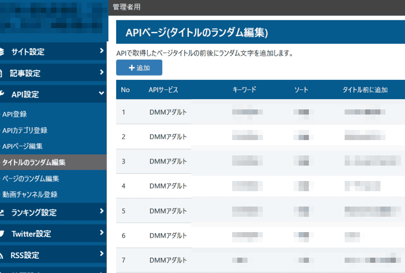Collapse the API設定 section chevron

pos(102,94)
